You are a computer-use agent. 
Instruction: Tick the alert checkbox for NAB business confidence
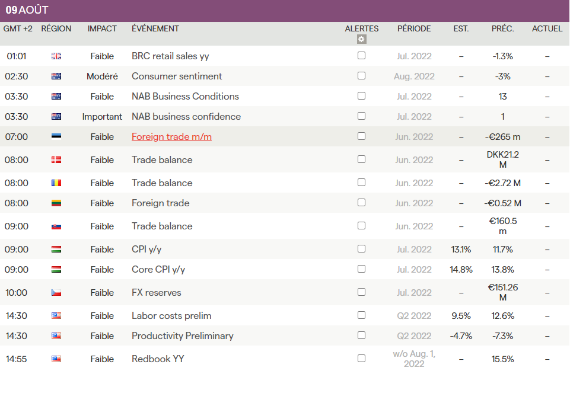(x=362, y=116)
